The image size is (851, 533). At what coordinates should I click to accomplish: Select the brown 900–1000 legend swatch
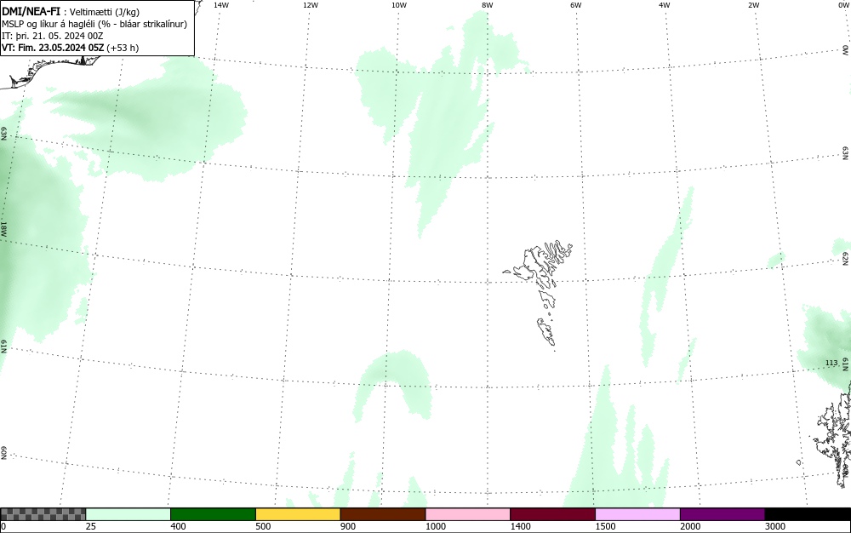click(x=383, y=514)
